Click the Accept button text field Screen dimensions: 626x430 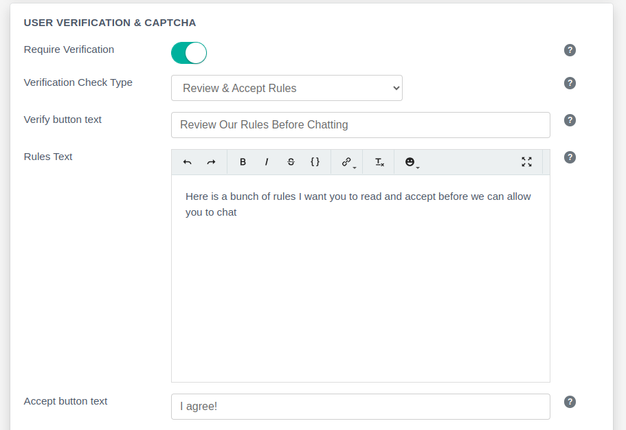(360, 407)
